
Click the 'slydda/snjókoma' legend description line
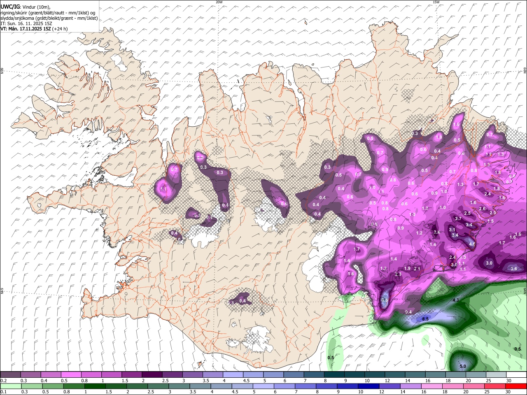(x=49, y=18)
